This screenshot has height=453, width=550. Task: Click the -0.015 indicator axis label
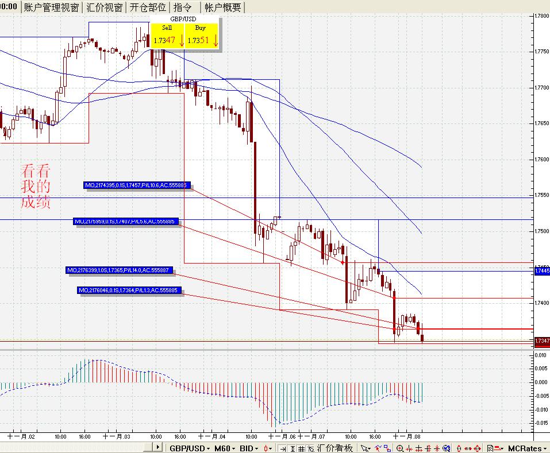[542, 423]
